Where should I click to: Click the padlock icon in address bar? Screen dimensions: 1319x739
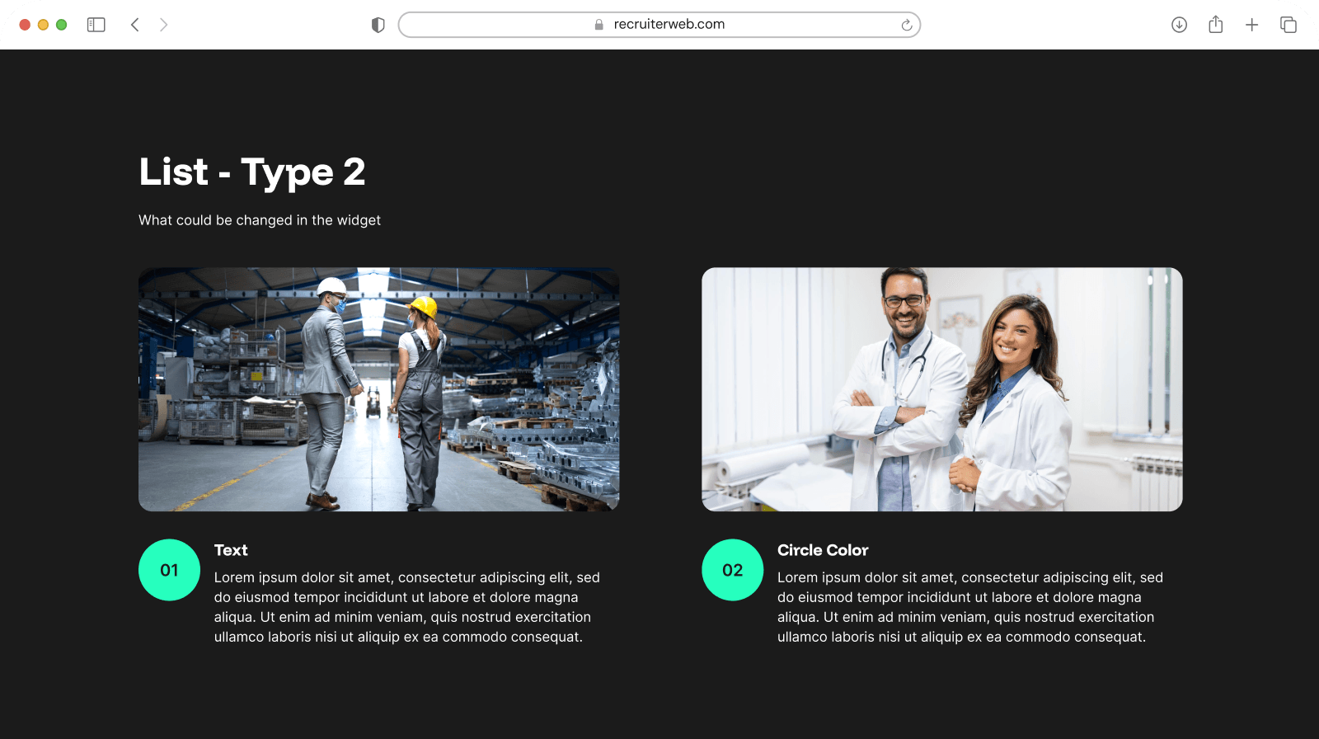(599, 25)
